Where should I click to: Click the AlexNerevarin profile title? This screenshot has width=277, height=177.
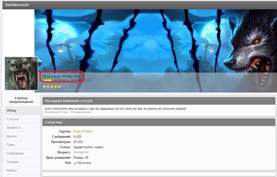[x=17, y=5]
